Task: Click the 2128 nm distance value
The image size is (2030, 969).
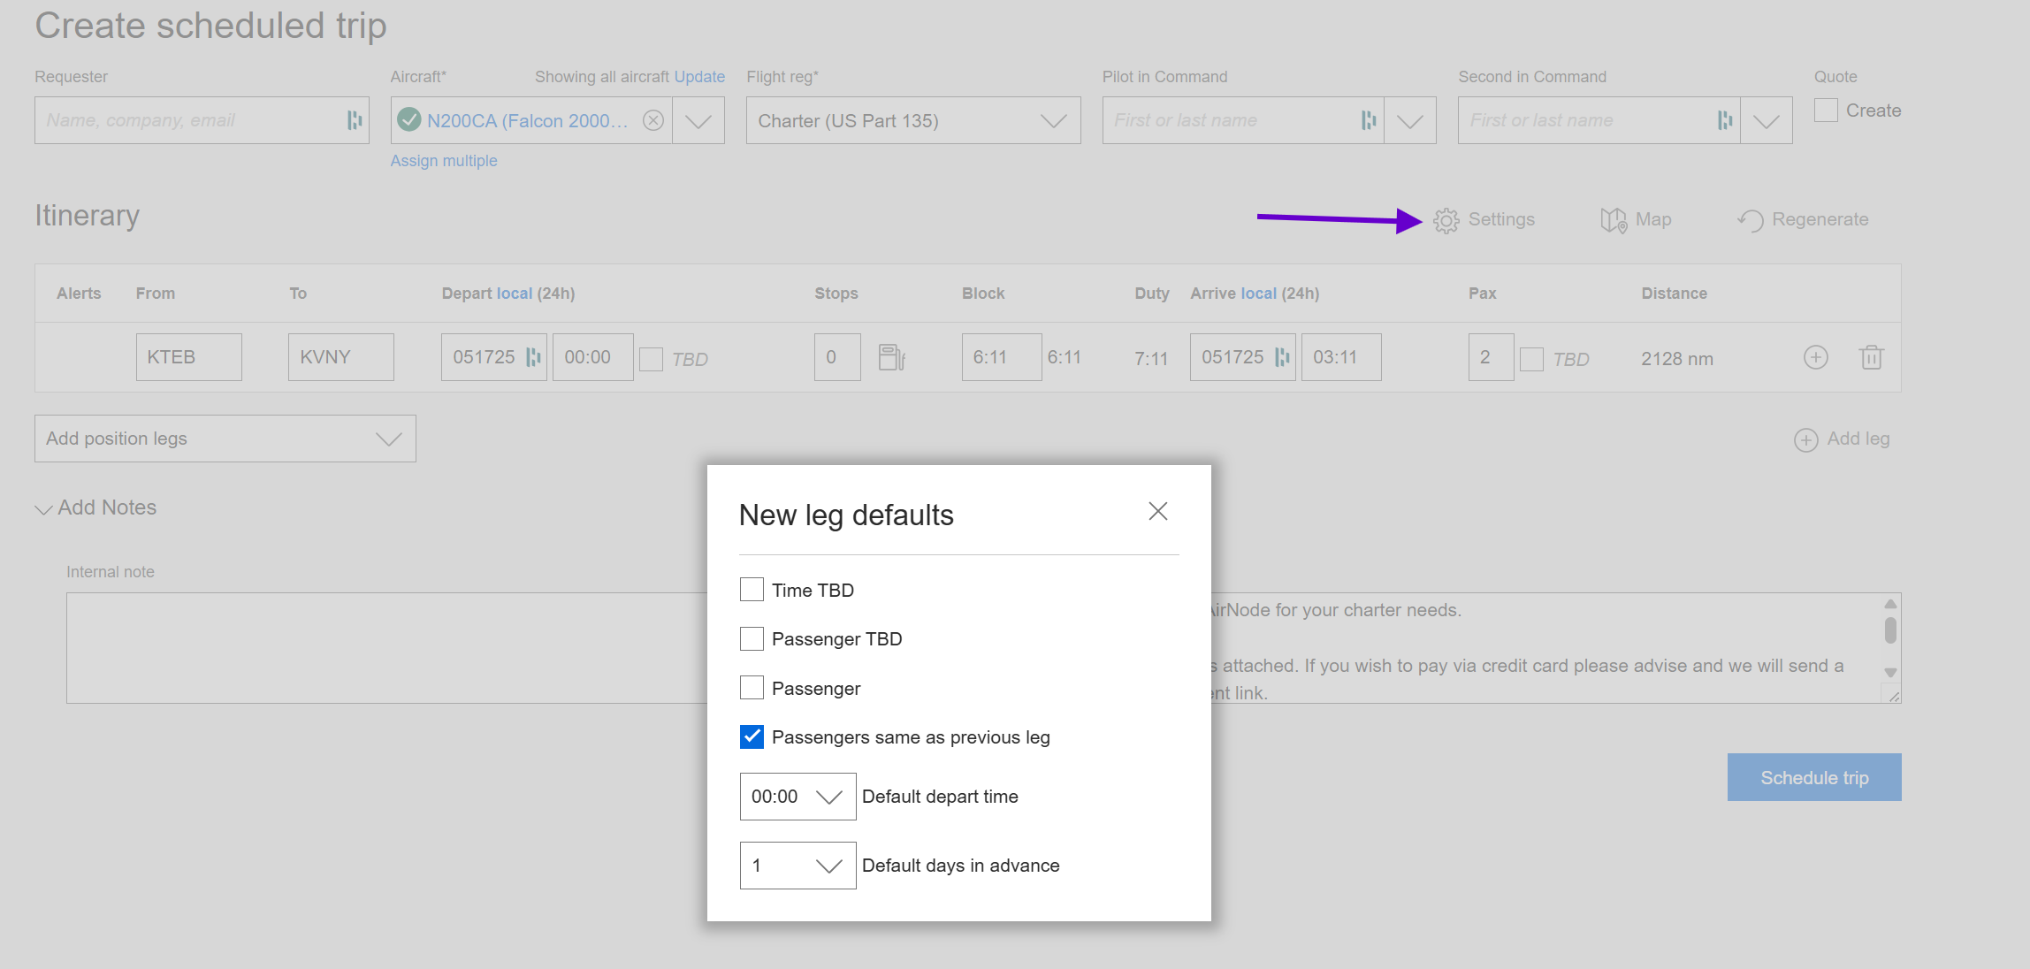Action: [x=1677, y=359]
